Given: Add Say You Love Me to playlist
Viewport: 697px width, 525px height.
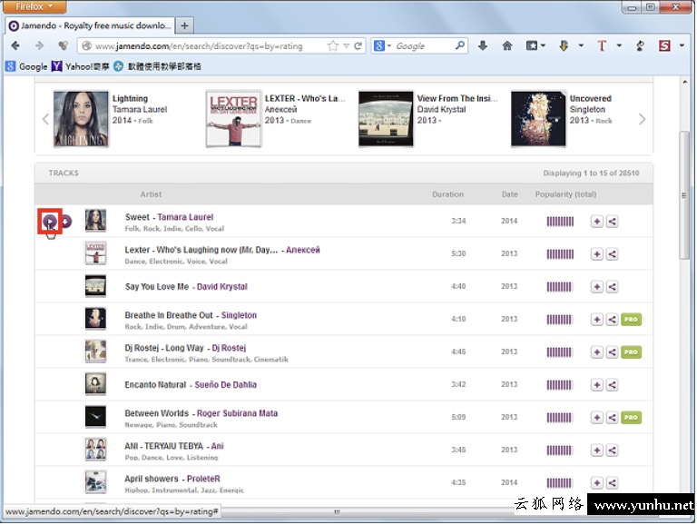Looking at the screenshot, I should pyautogui.click(x=596, y=286).
